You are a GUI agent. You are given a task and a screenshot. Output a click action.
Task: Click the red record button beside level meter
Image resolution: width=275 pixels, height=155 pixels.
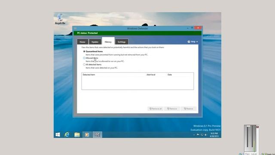click(257, 127)
